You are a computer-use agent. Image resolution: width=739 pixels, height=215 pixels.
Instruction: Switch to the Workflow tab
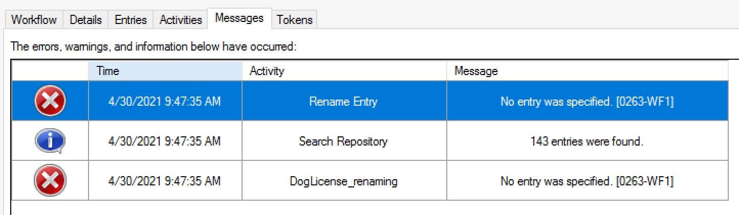click(33, 20)
